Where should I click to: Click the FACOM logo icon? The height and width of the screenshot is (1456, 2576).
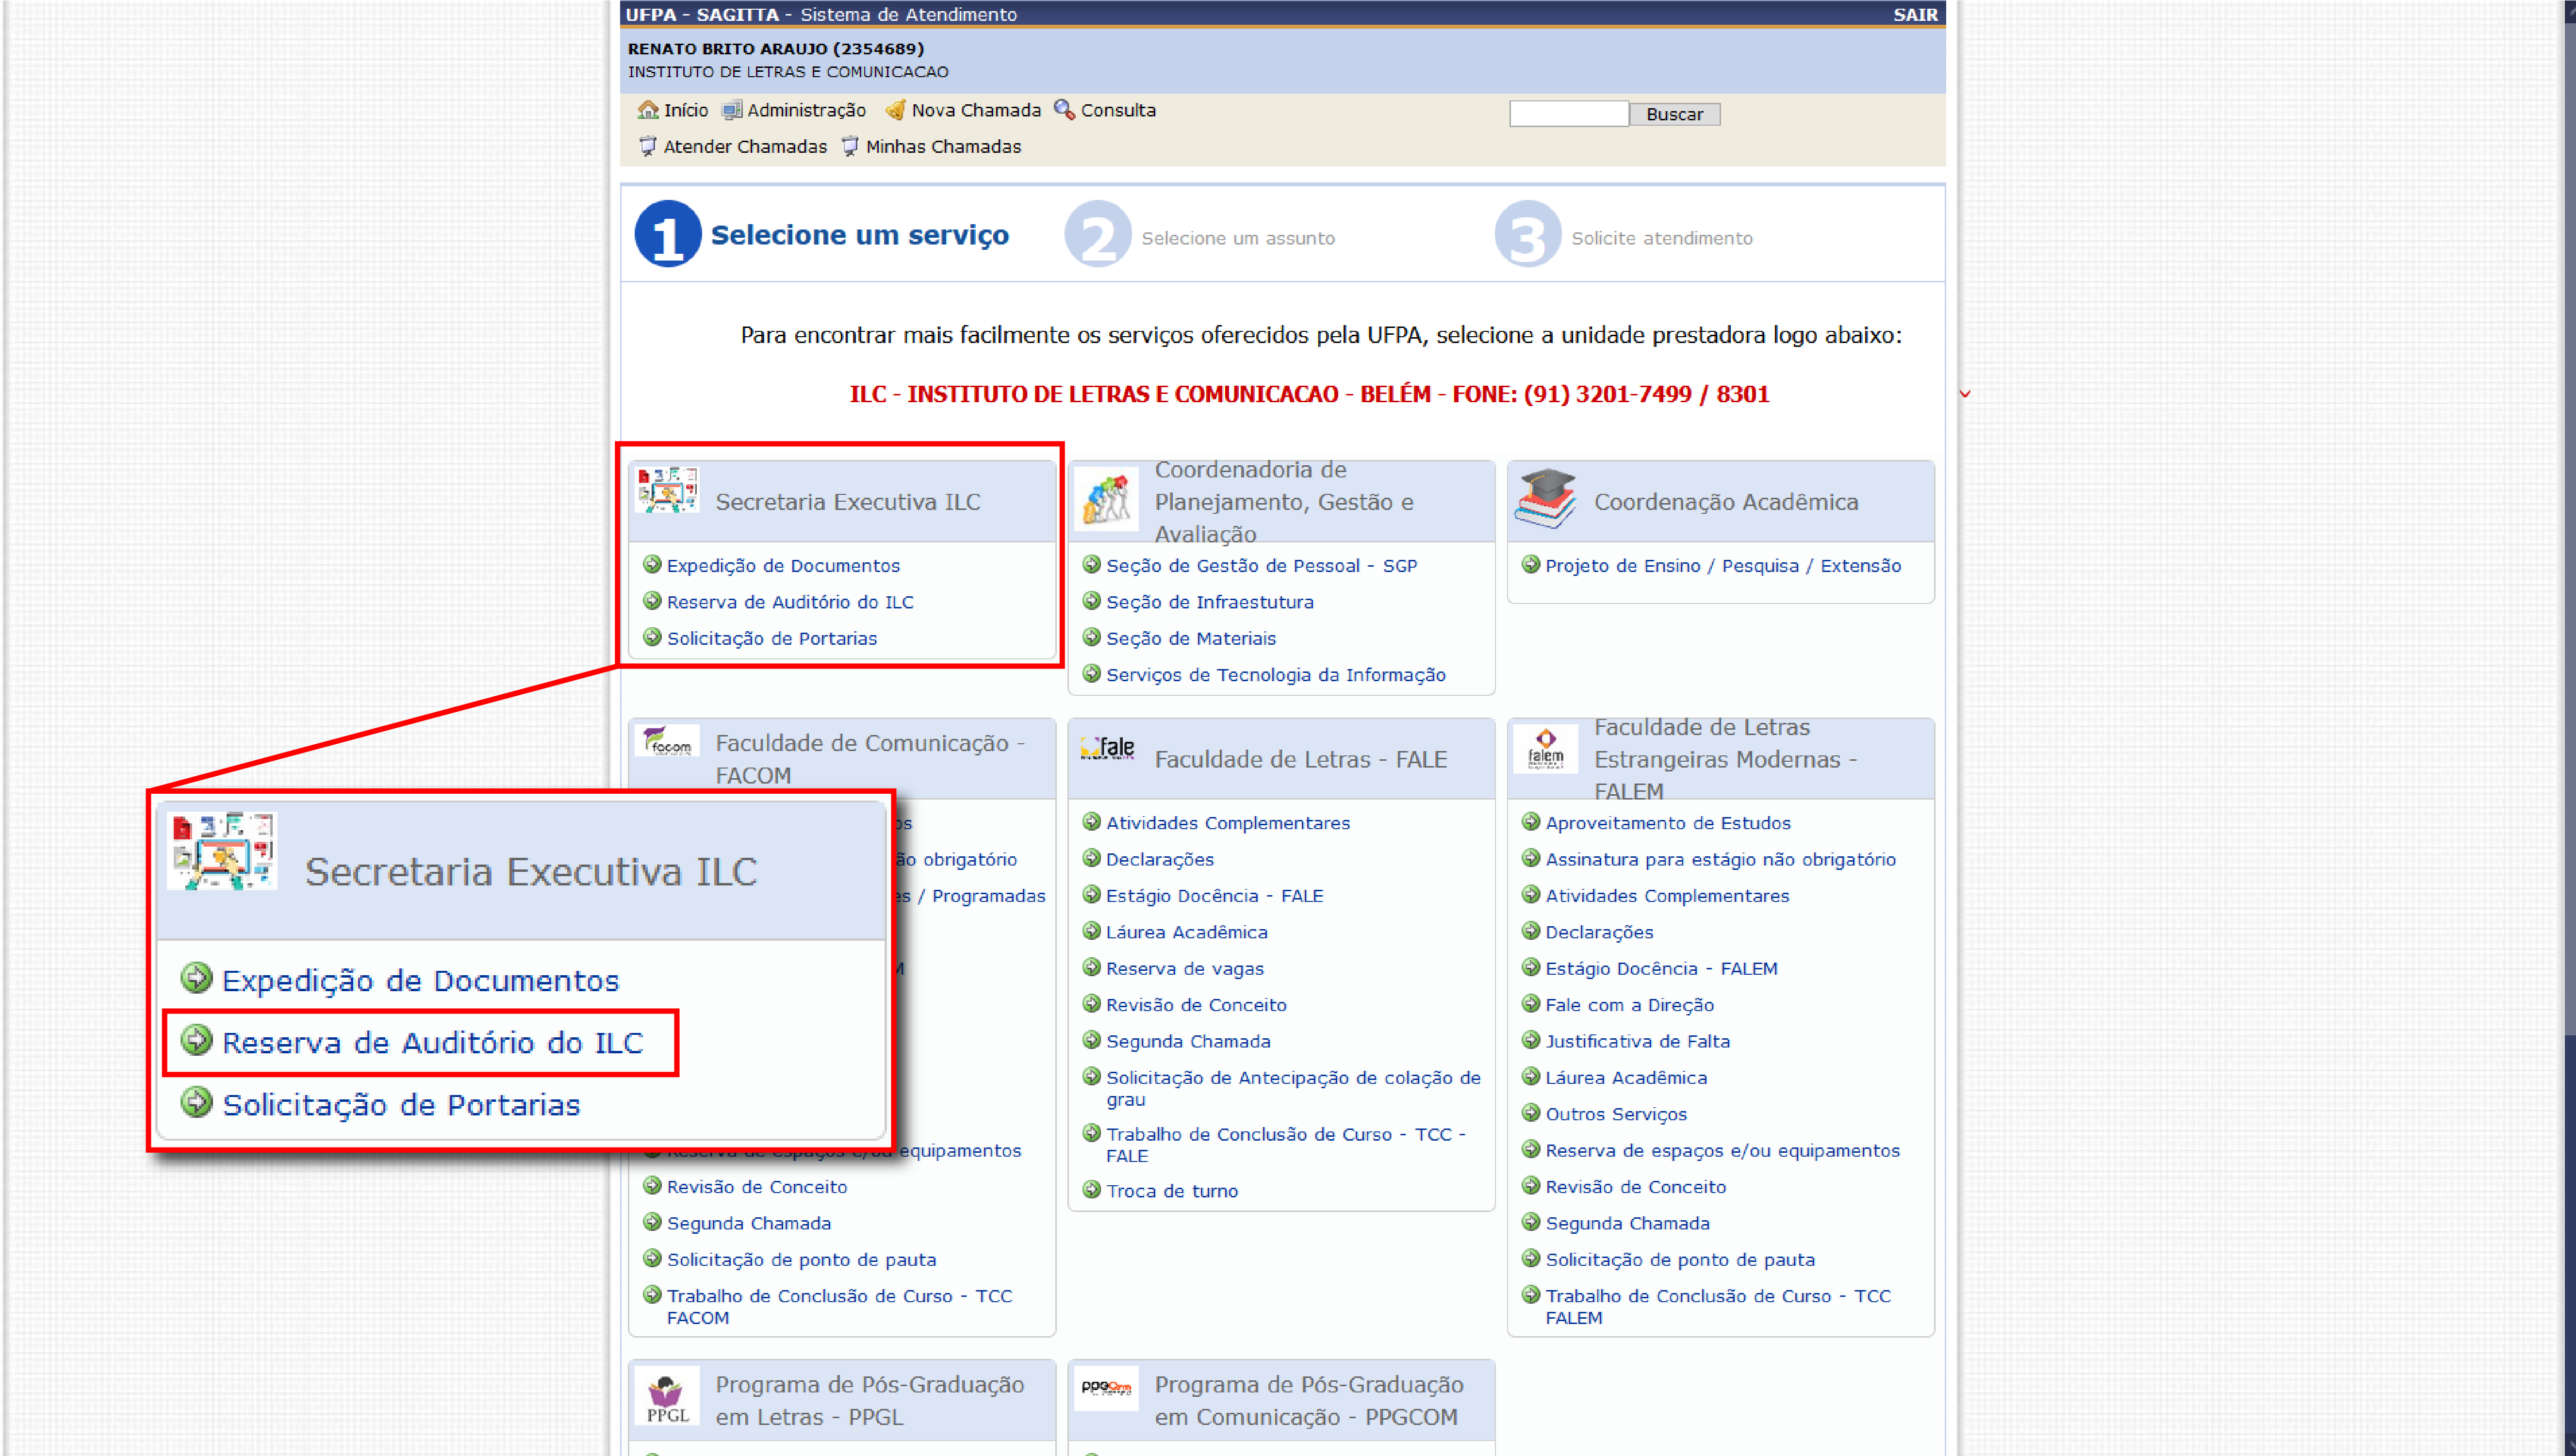click(x=667, y=741)
